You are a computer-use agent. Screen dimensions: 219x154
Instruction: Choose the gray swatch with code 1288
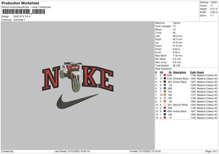click(165, 92)
